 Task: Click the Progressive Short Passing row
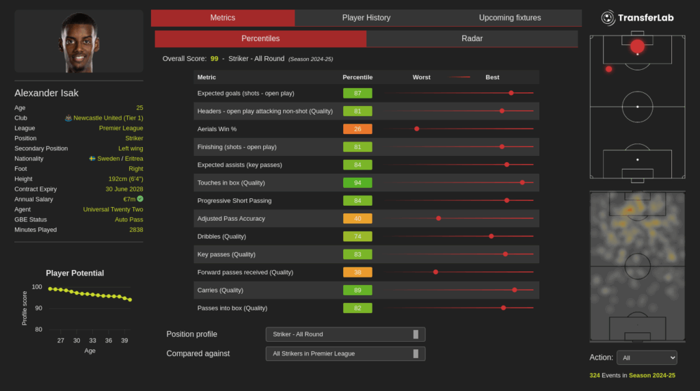pos(366,200)
